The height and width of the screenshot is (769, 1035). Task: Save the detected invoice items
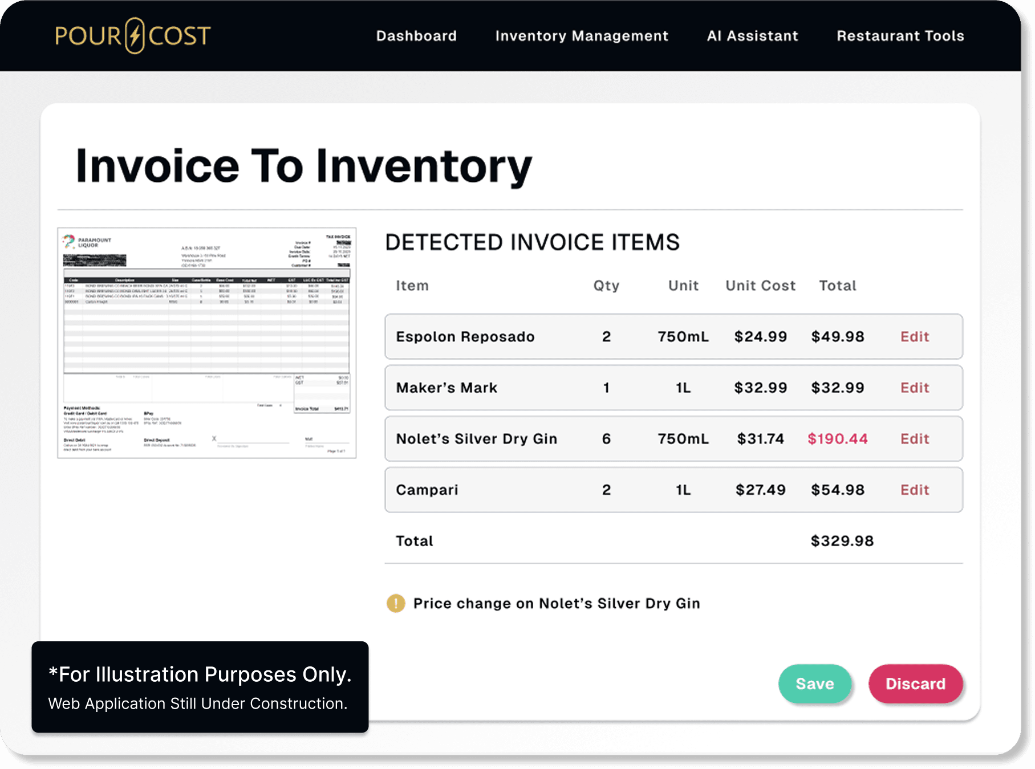pos(815,683)
